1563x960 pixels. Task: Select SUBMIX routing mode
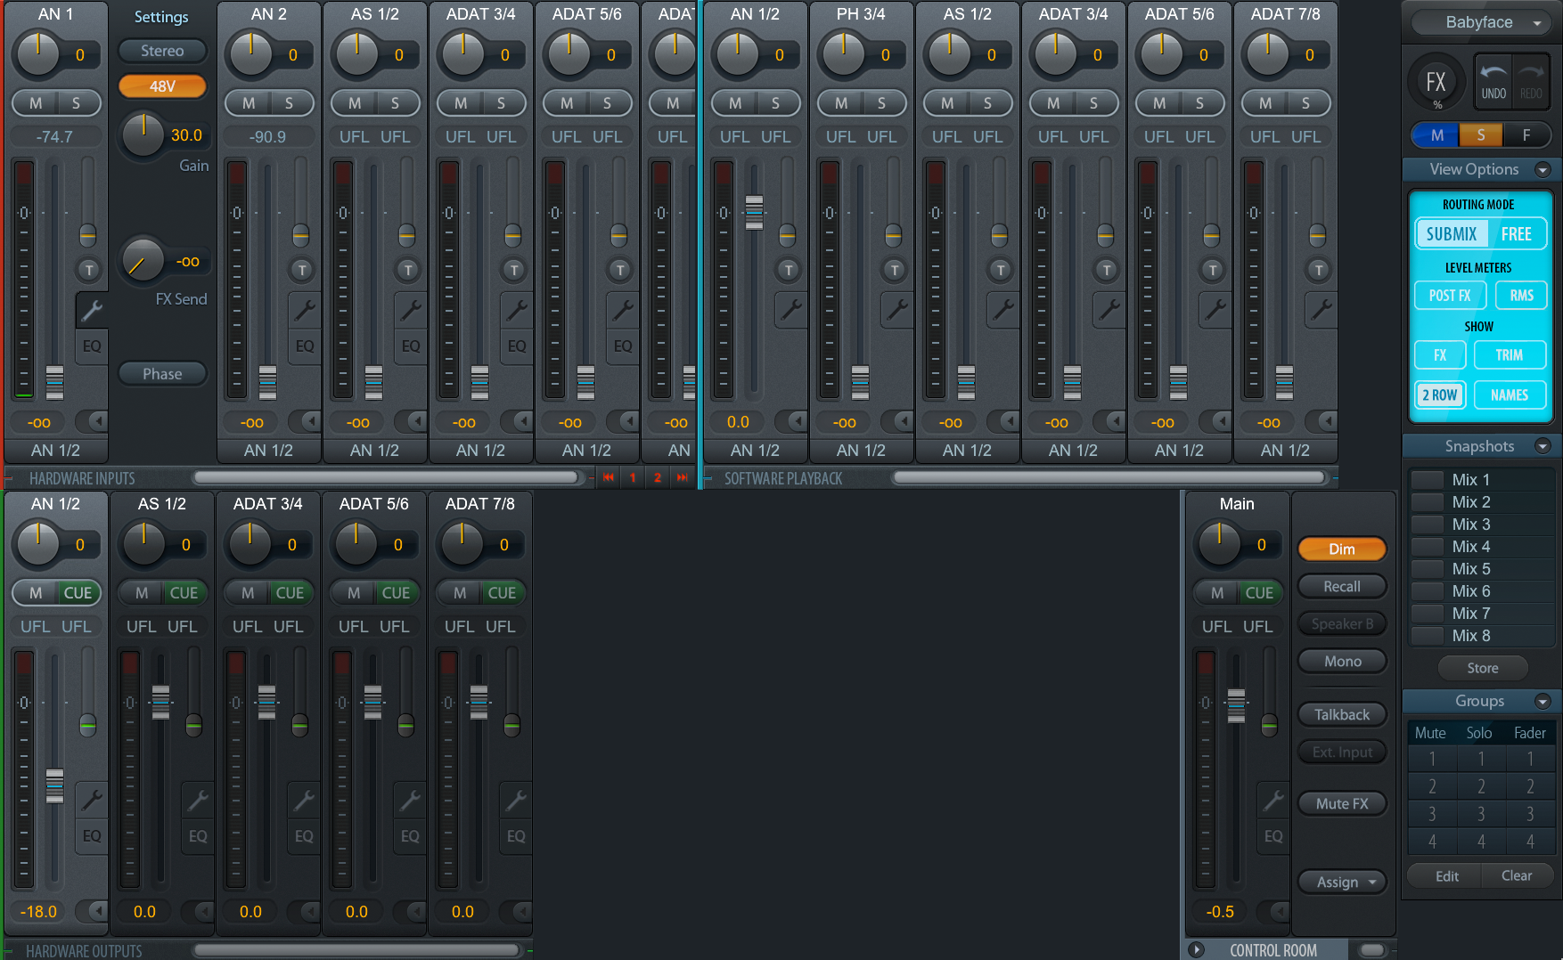(1451, 234)
